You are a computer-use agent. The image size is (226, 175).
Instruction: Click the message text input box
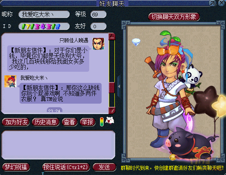(x=58, y=145)
